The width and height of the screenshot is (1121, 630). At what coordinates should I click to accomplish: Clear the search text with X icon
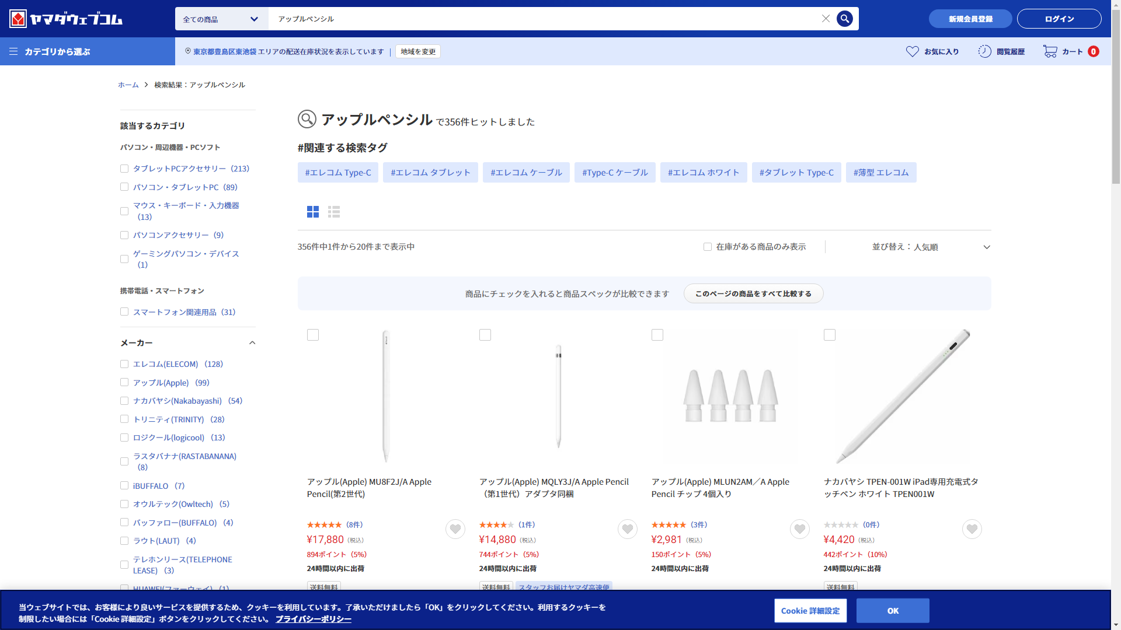pos(826,19)
